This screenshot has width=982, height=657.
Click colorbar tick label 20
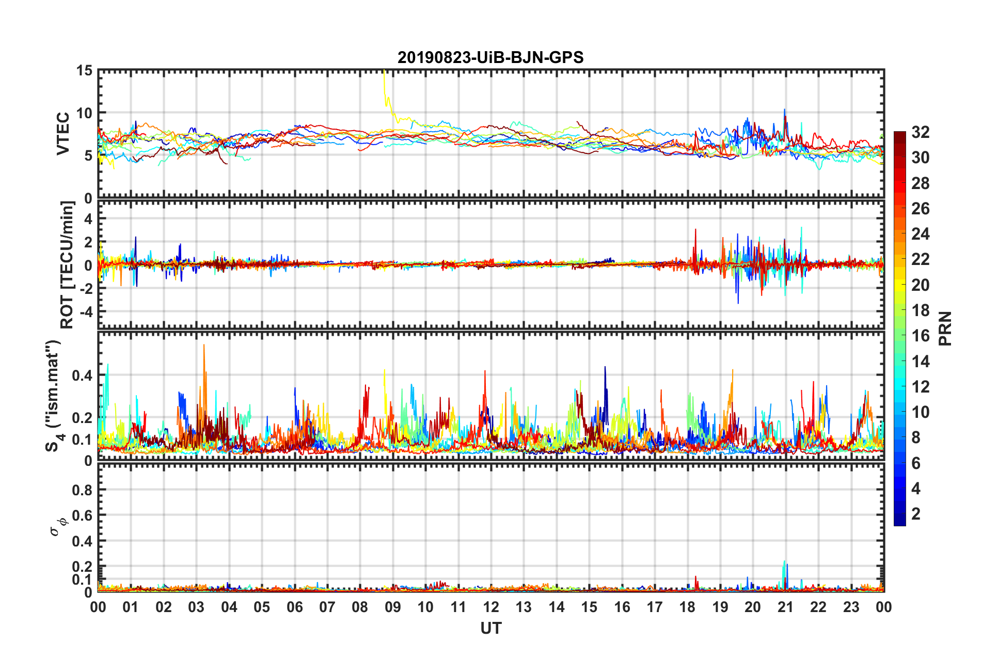point(920,285)
